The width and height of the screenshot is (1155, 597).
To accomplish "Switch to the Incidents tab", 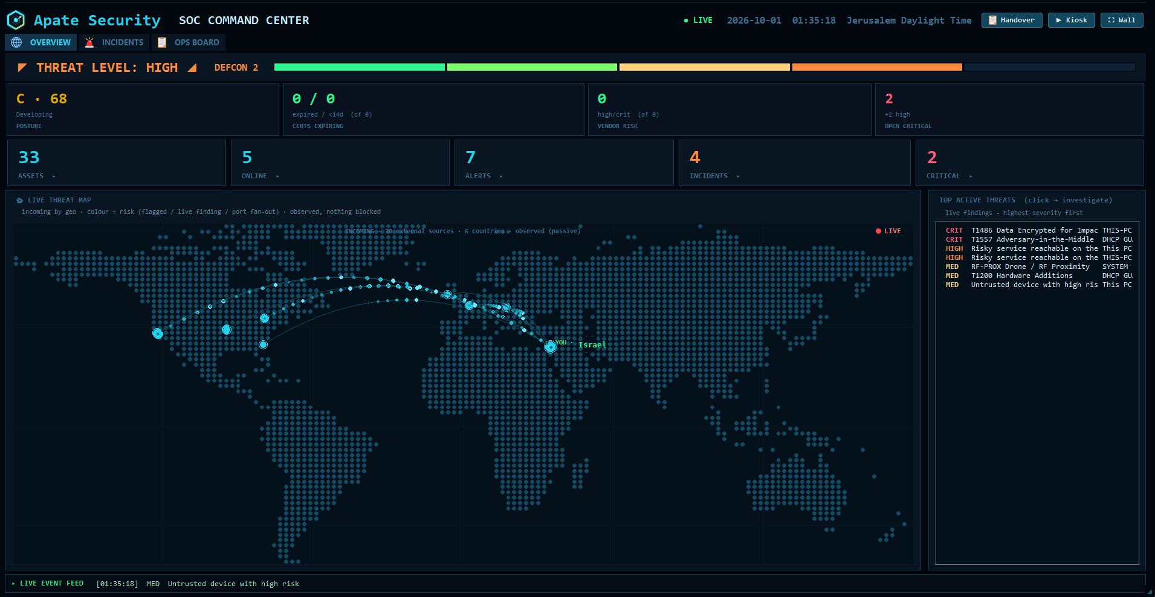I will pyautogui.click(x=114, y=42).
